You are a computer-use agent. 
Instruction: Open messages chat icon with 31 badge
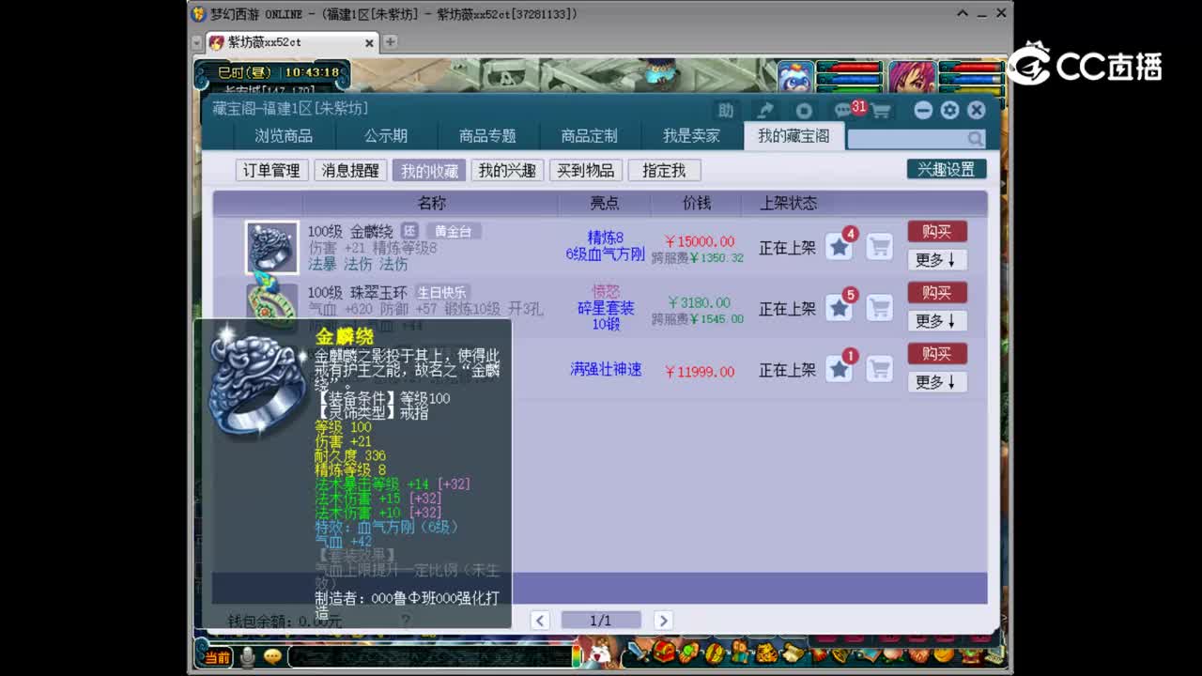[x=843, y=110]
